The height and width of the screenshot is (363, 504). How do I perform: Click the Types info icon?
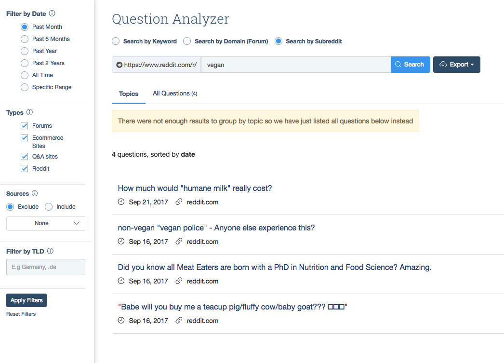[x=29, y=112]
